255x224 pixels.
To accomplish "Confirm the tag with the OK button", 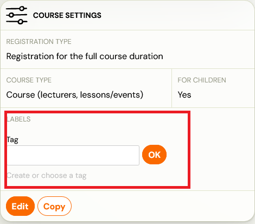I will pyautogui.click(x=154, y=155).
